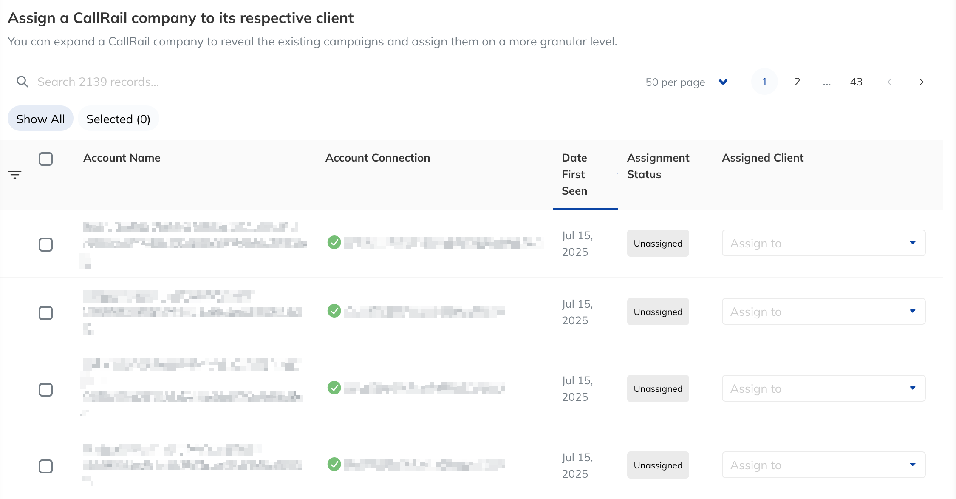Sort by Assigned Client column
This screenshot has width=956, height=499.
[763, 158]
